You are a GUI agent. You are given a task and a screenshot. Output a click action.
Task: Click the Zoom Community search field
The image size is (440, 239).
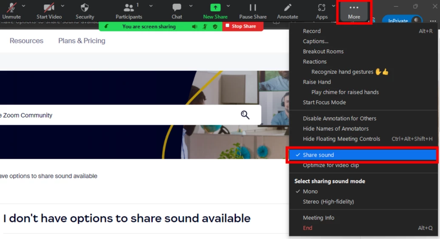pos(130,115)
